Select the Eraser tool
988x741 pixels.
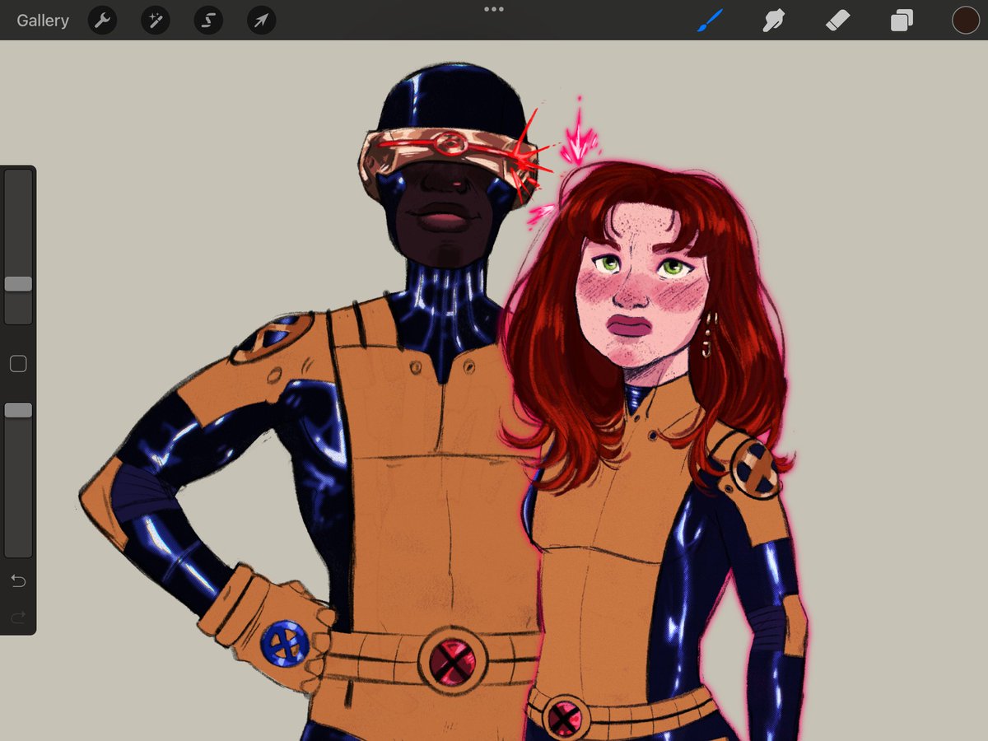[x=837, y=21]
